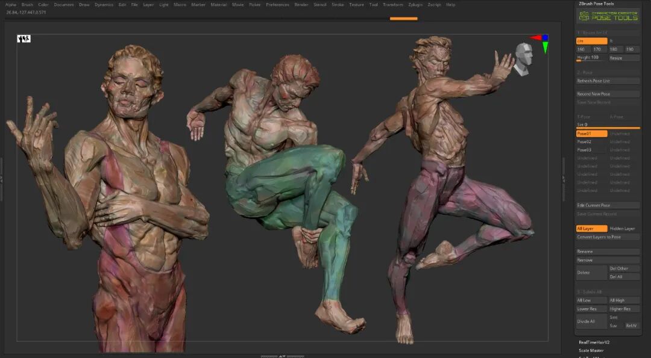The height and width of the screenshot is (358, 651).
Task: Click the left tray divider arrows
Action: [x=1, y=179]
